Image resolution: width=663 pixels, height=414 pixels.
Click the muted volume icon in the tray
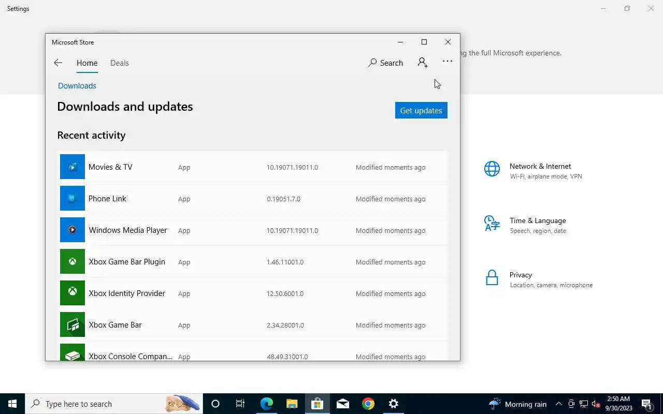click(596, 404)
